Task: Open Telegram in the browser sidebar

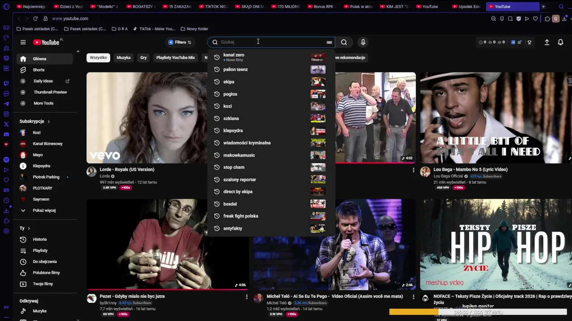Action: (x=6, y=104)
